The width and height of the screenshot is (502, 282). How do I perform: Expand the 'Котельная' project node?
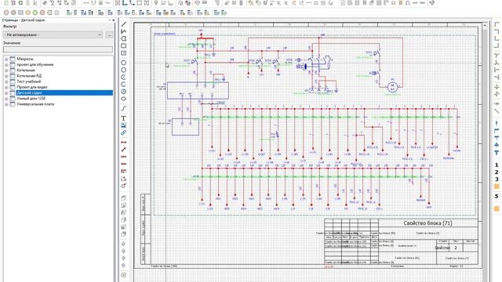pyautogui.click(x=6, y=70)
